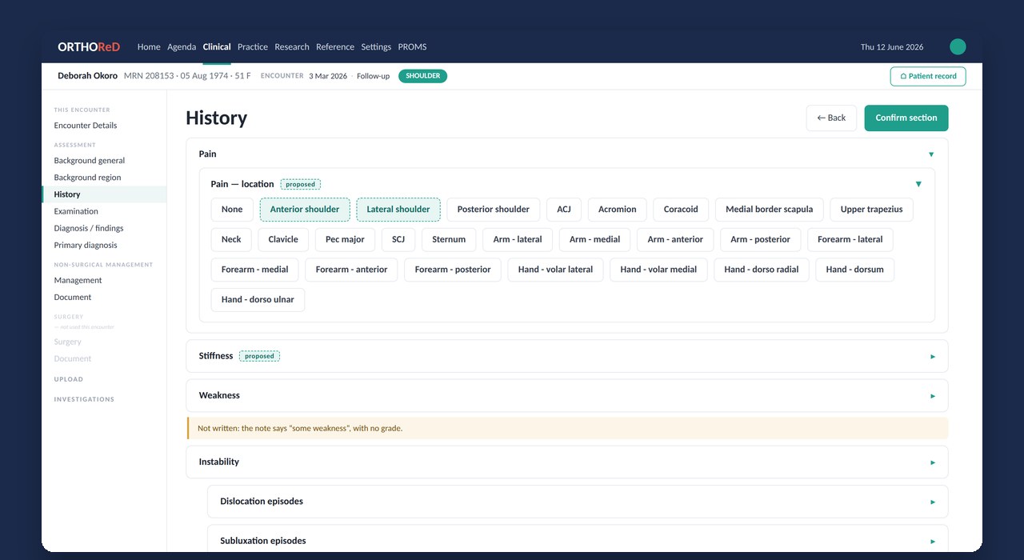Toggle the Coracoid chip
The width and height of the screenshot is (1024, 560).
point(681,210)
